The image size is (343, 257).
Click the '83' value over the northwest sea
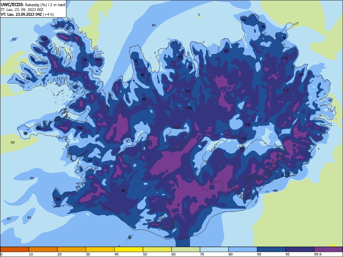[14, 39]
